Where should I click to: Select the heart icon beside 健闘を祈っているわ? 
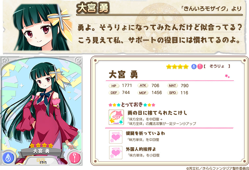116,137
